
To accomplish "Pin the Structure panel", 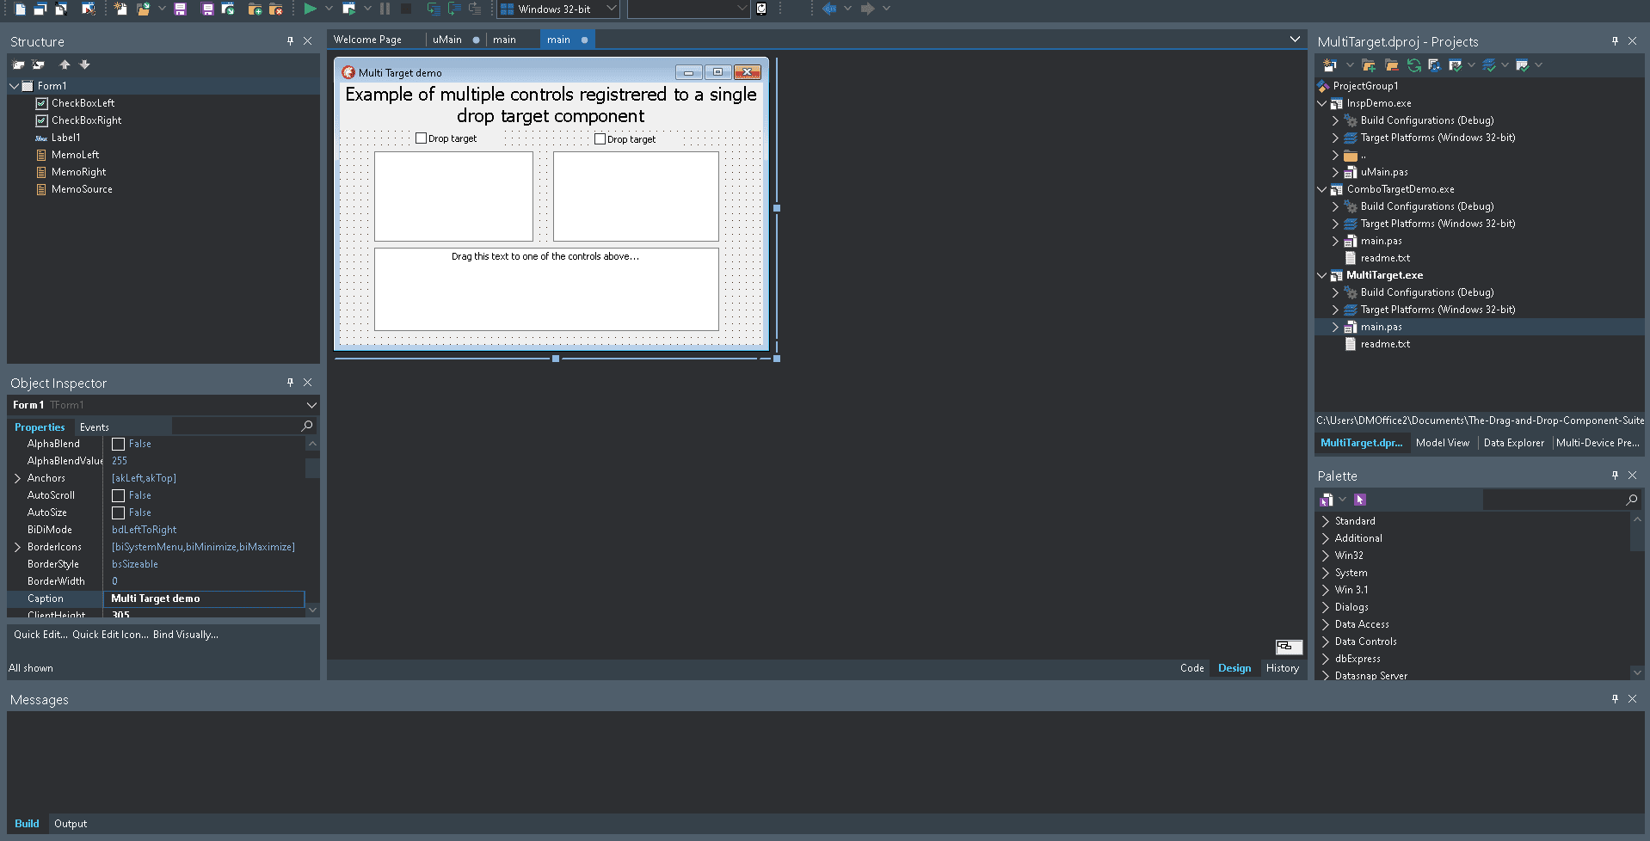I will 290,41.
